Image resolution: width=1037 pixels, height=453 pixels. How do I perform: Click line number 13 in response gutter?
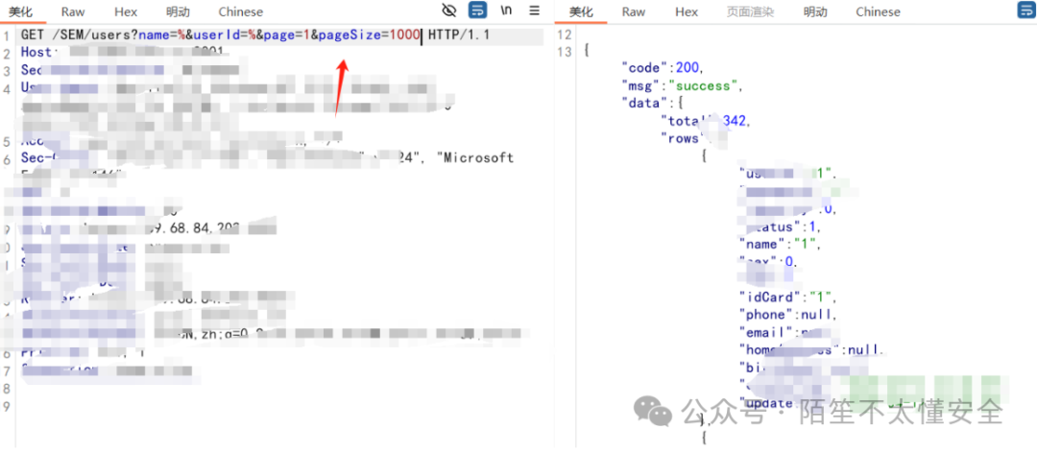(x=565, y=52)
